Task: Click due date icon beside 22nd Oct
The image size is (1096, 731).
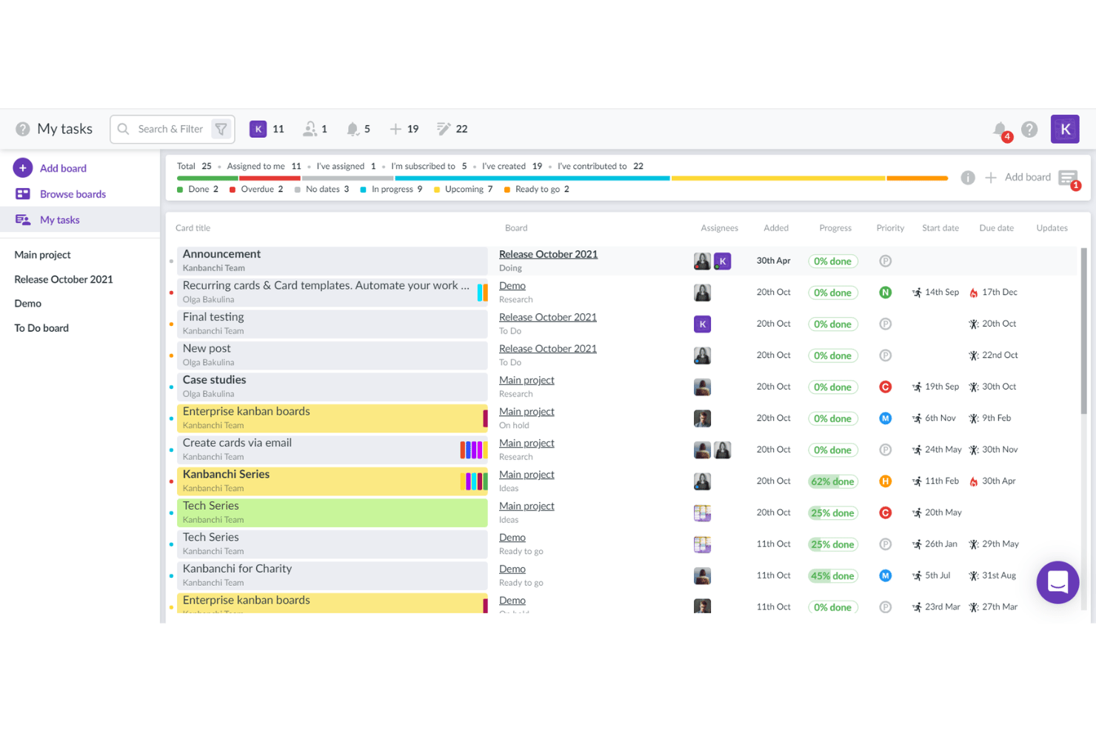Action: point(974,356)
